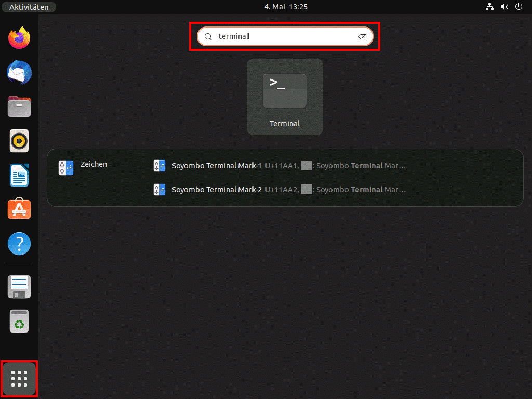Show all applications grid
Viewport: 532px width, 399px height.
19,379
